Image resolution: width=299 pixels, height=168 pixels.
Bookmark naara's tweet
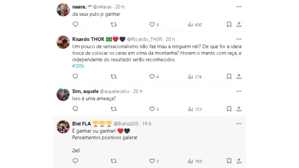click(229, 25)
